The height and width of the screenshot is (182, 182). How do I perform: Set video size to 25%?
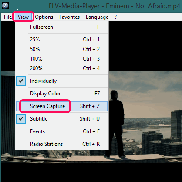coord(62,40)
